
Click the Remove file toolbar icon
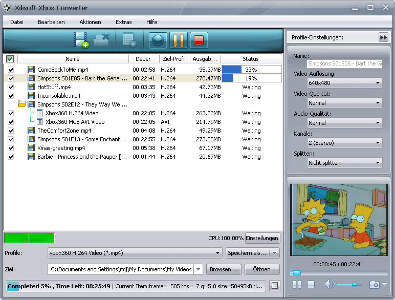[101, 40]
